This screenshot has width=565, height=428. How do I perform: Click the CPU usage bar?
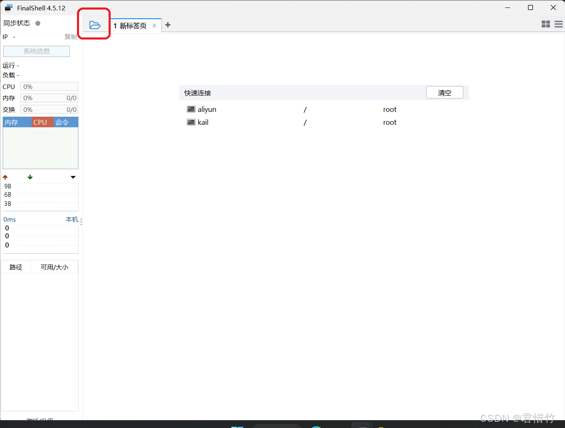pyautogui.click(x=49, y=87)
